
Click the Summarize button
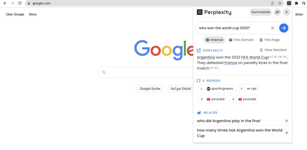tap(261, 12)
